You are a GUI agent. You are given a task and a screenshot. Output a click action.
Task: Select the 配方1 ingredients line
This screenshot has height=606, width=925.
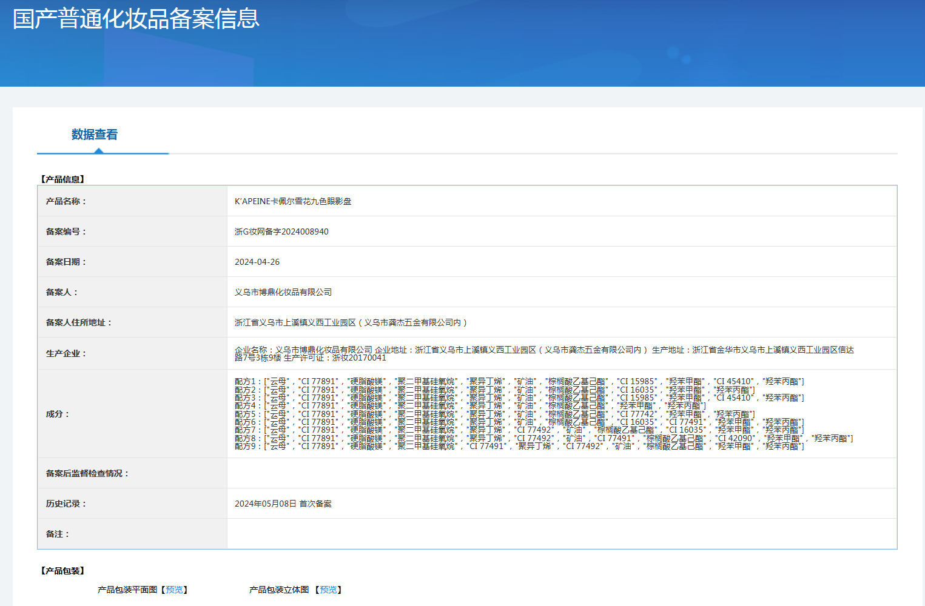pyautogui.click(x=519, y=381)
